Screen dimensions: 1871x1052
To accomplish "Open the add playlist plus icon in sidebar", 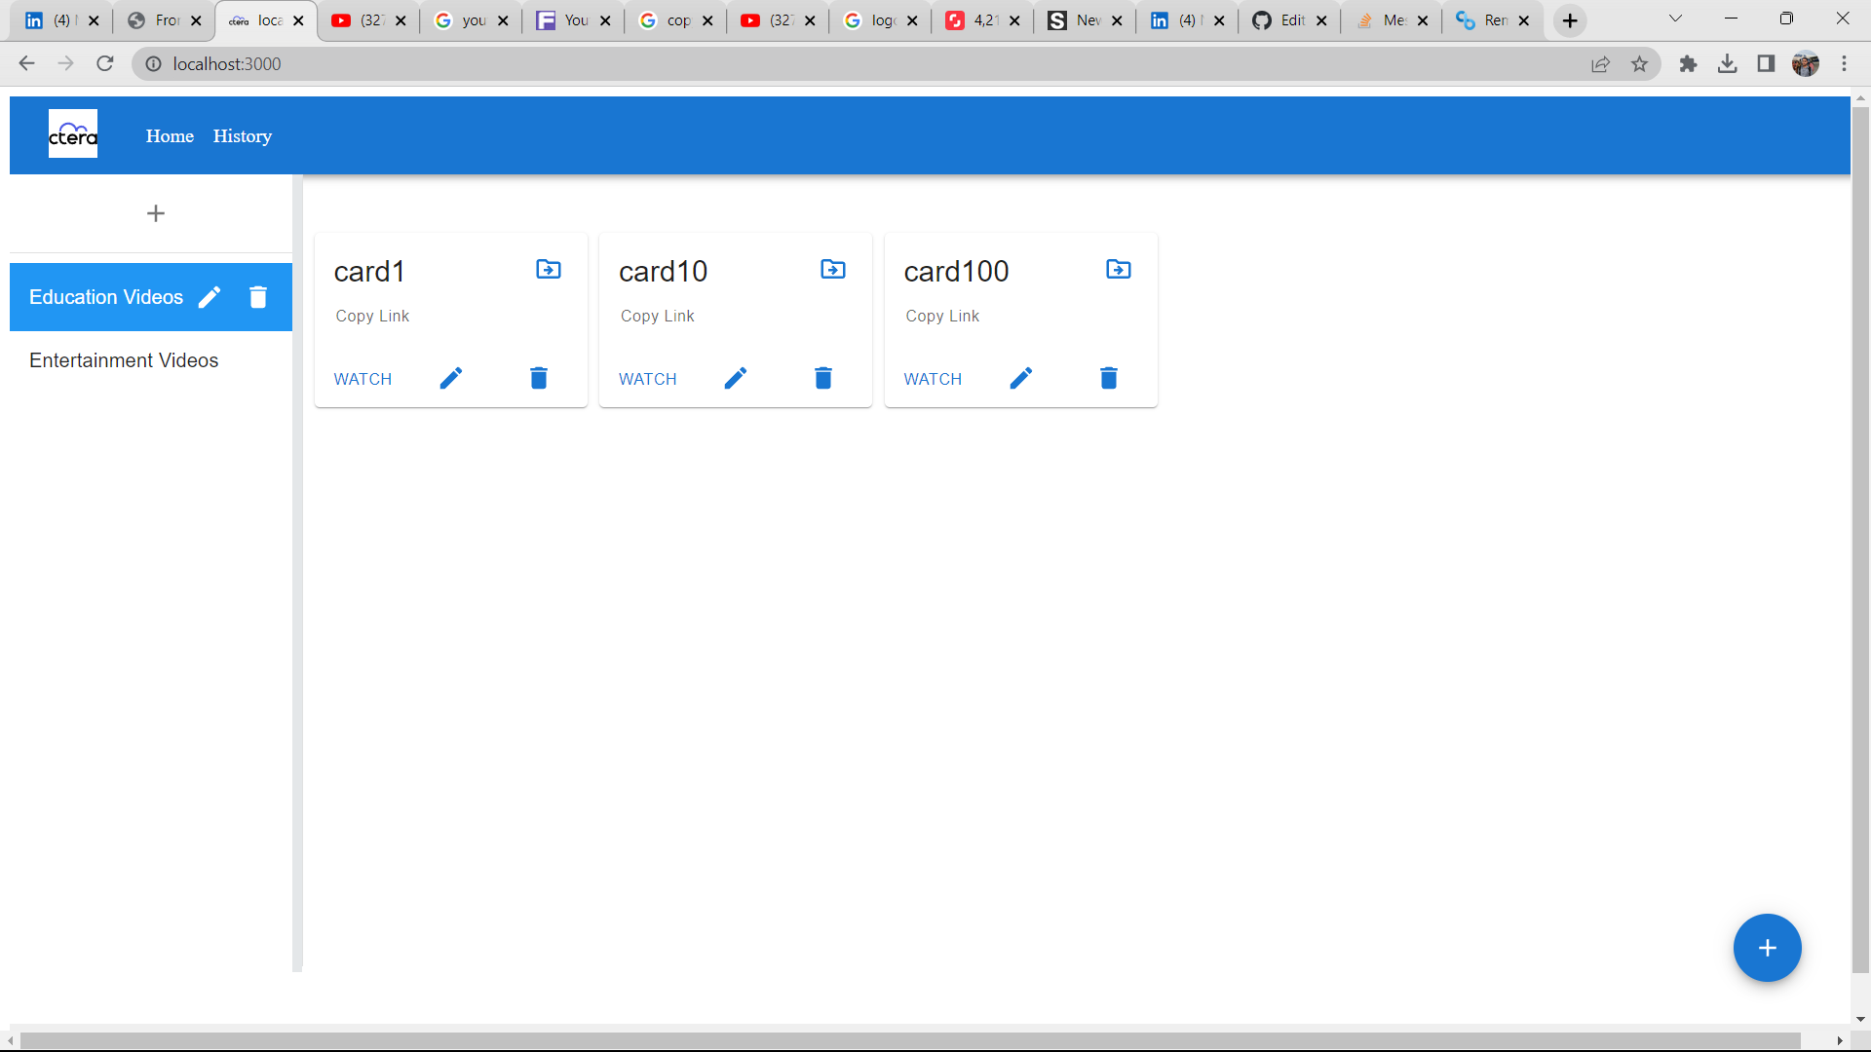I will tap(155, 213).
